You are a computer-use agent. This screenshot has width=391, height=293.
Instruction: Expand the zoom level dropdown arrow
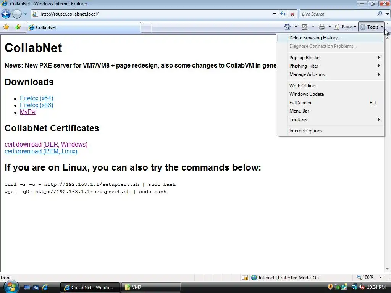(381, 277)
